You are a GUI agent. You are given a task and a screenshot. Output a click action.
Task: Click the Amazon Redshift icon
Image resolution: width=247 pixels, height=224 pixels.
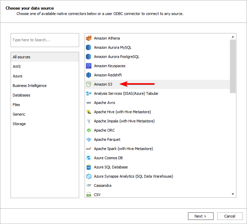tap(89, 75)
